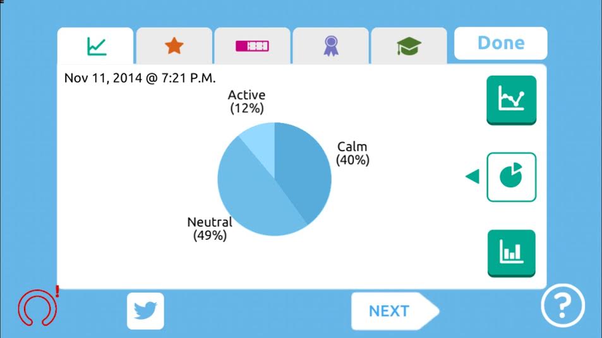Screen dimensions: 602x338
Task: Click the green selection arrow indicator
Action: coord(473,177)
